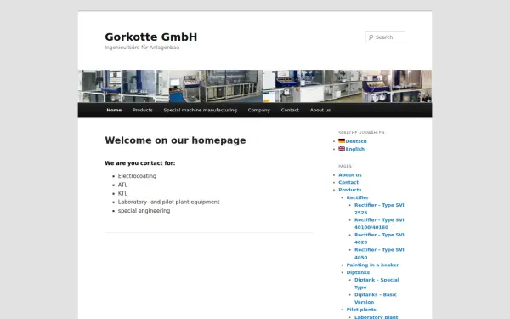Image resolution: width=510 pixels, height=319 pixels.
Task: Click the header banner image
Action: (x=255, y=86)
